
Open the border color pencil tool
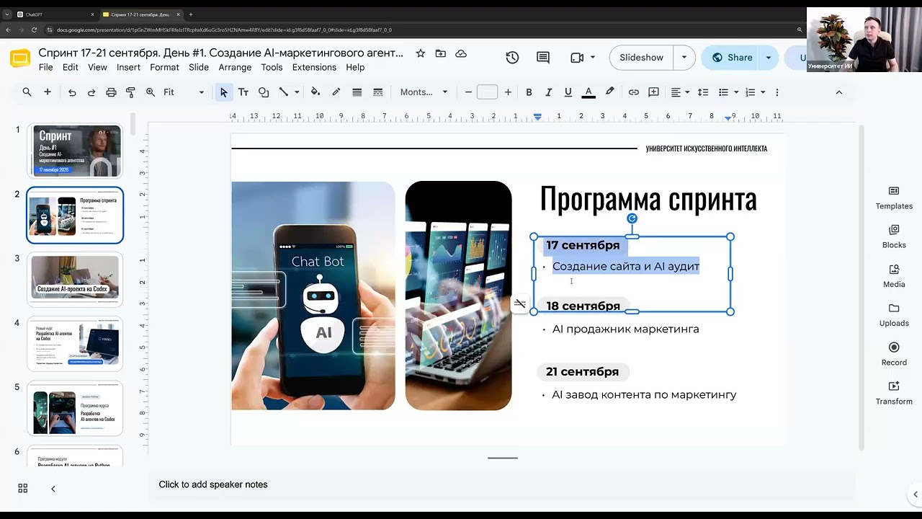336,92
